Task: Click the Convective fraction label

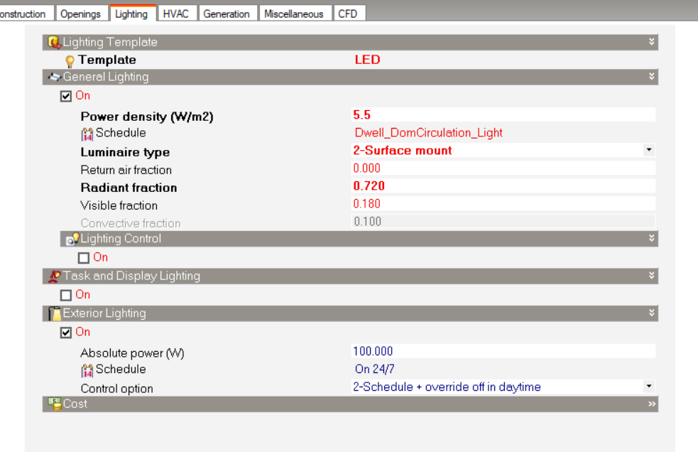Action: pyautogui.click(x=131, y=223)
